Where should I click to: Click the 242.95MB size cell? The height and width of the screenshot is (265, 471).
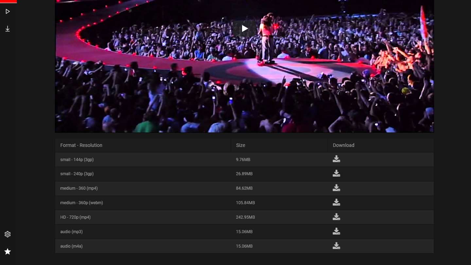[x=245, y=217]
